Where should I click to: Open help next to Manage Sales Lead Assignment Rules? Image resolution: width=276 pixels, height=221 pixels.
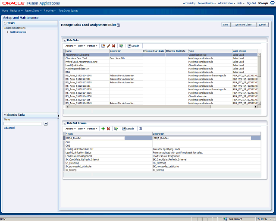(x=119, y=25)
